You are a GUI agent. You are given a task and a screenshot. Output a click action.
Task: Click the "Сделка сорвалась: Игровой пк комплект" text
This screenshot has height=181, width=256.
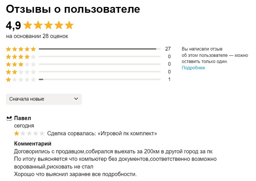click(102, 133)
